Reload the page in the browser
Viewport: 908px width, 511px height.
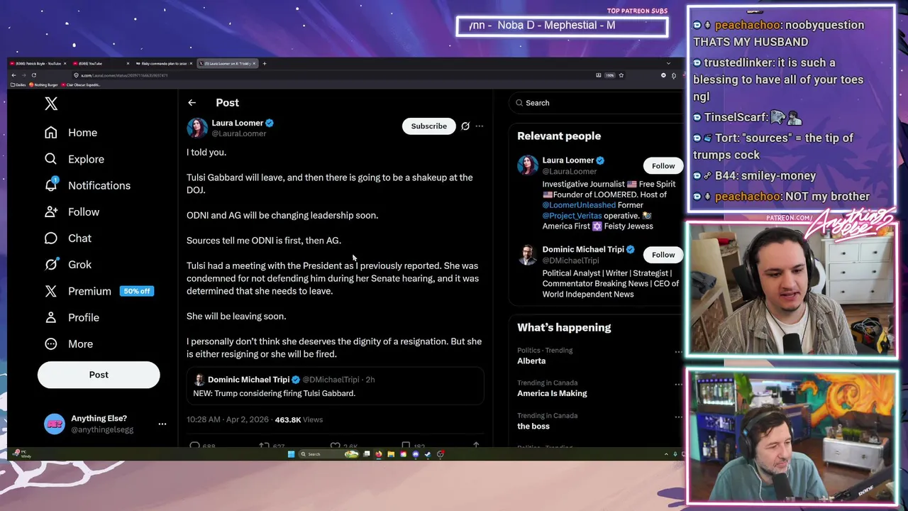click(33, 75)
